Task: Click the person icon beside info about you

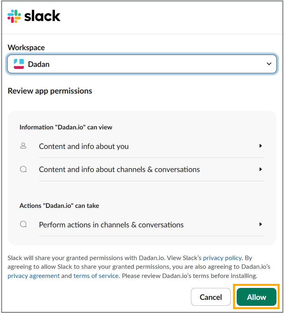Action: coord(23,146)
